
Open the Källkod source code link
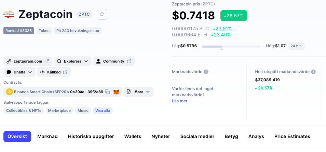[54, 72]
